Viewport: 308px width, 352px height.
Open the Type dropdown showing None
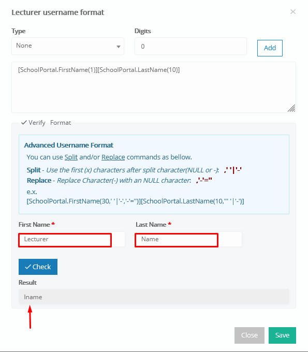68,46
